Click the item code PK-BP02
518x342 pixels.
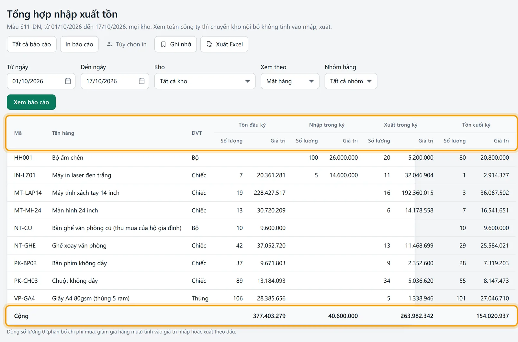click(x=25, y=263)
